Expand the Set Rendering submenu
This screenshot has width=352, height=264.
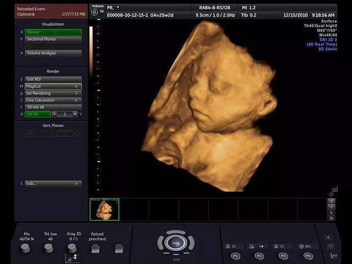pos(53,94)
